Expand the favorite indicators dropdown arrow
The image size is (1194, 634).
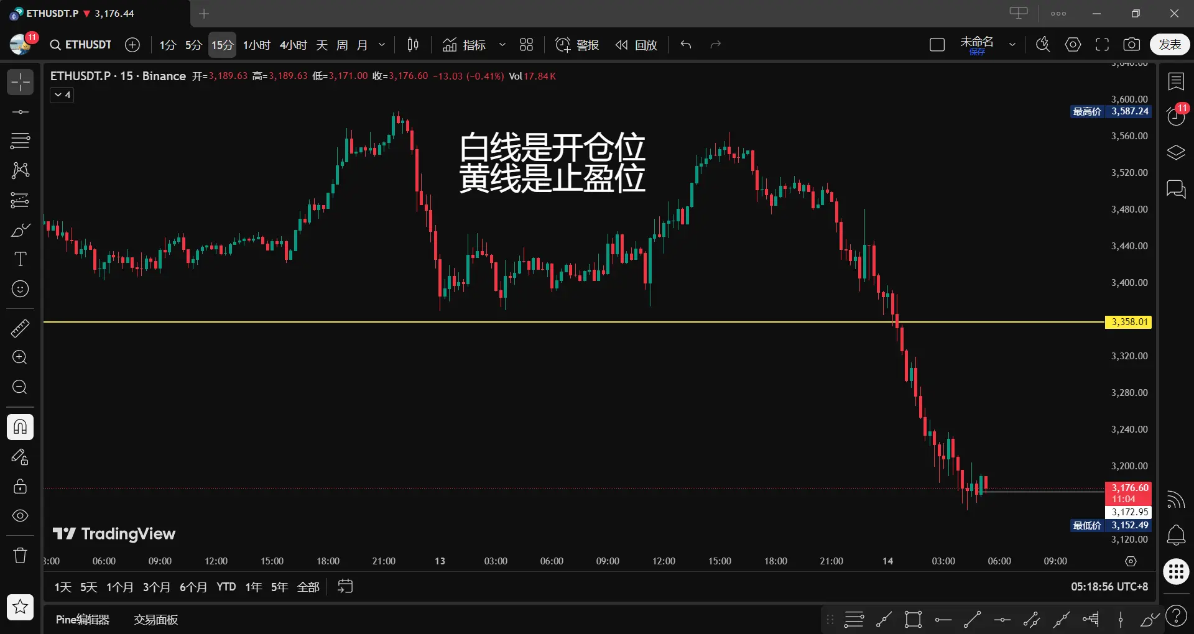point(502,45)
